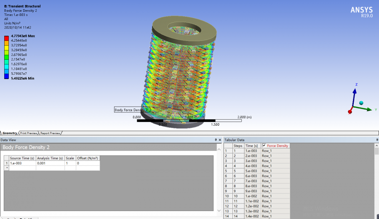Open the Report Preview tab
This screenshot has width=379, height=219.
click(x=50, y=133)
